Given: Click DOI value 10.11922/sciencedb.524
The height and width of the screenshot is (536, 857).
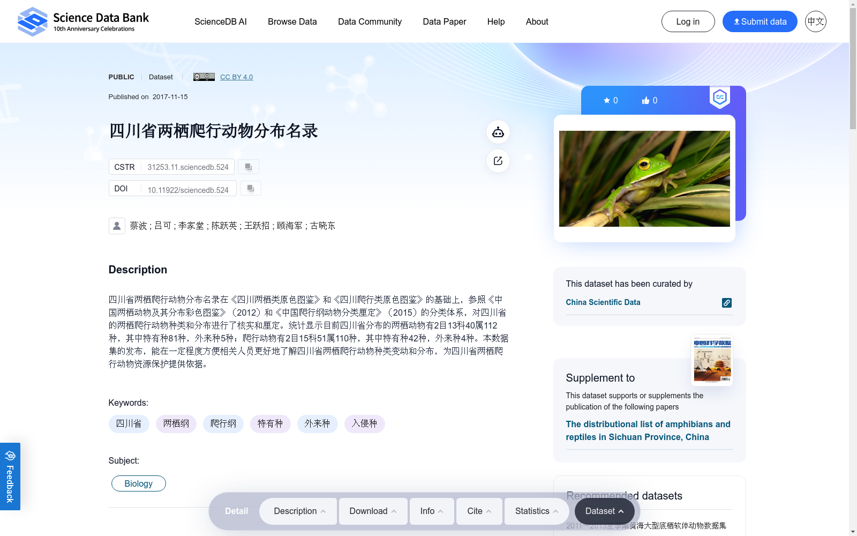Looking at the screenshot, I should [188, 190].
